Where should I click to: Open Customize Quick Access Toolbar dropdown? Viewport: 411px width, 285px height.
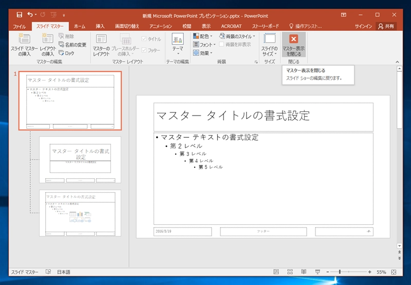coord(64,15)
